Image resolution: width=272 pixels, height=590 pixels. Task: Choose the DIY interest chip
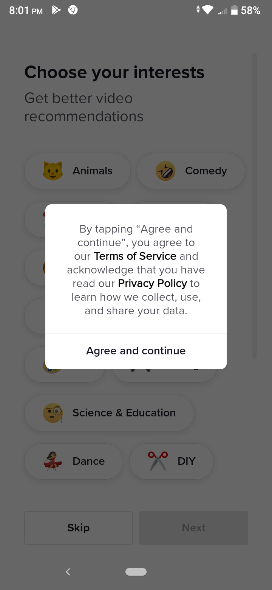[172, 461]
